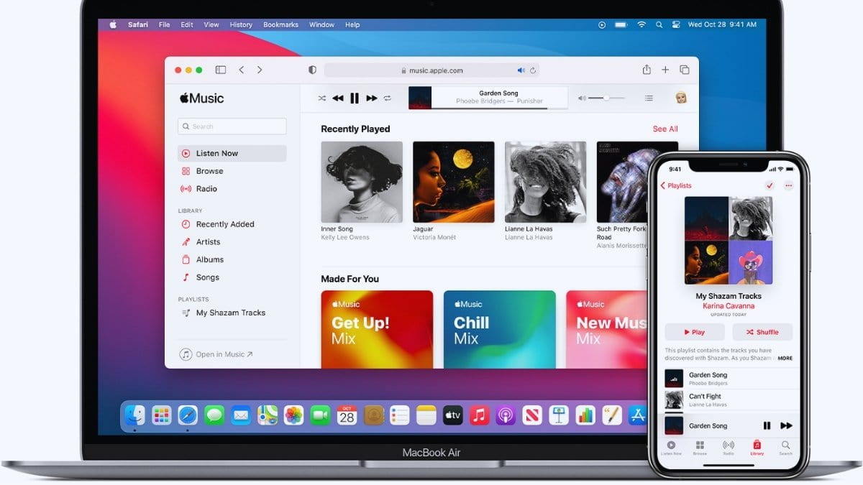This screenshot has width=863, height=485.
Task: Open Control Center in the menu bar
Action: pyautogui.click(x=676, y=24)
